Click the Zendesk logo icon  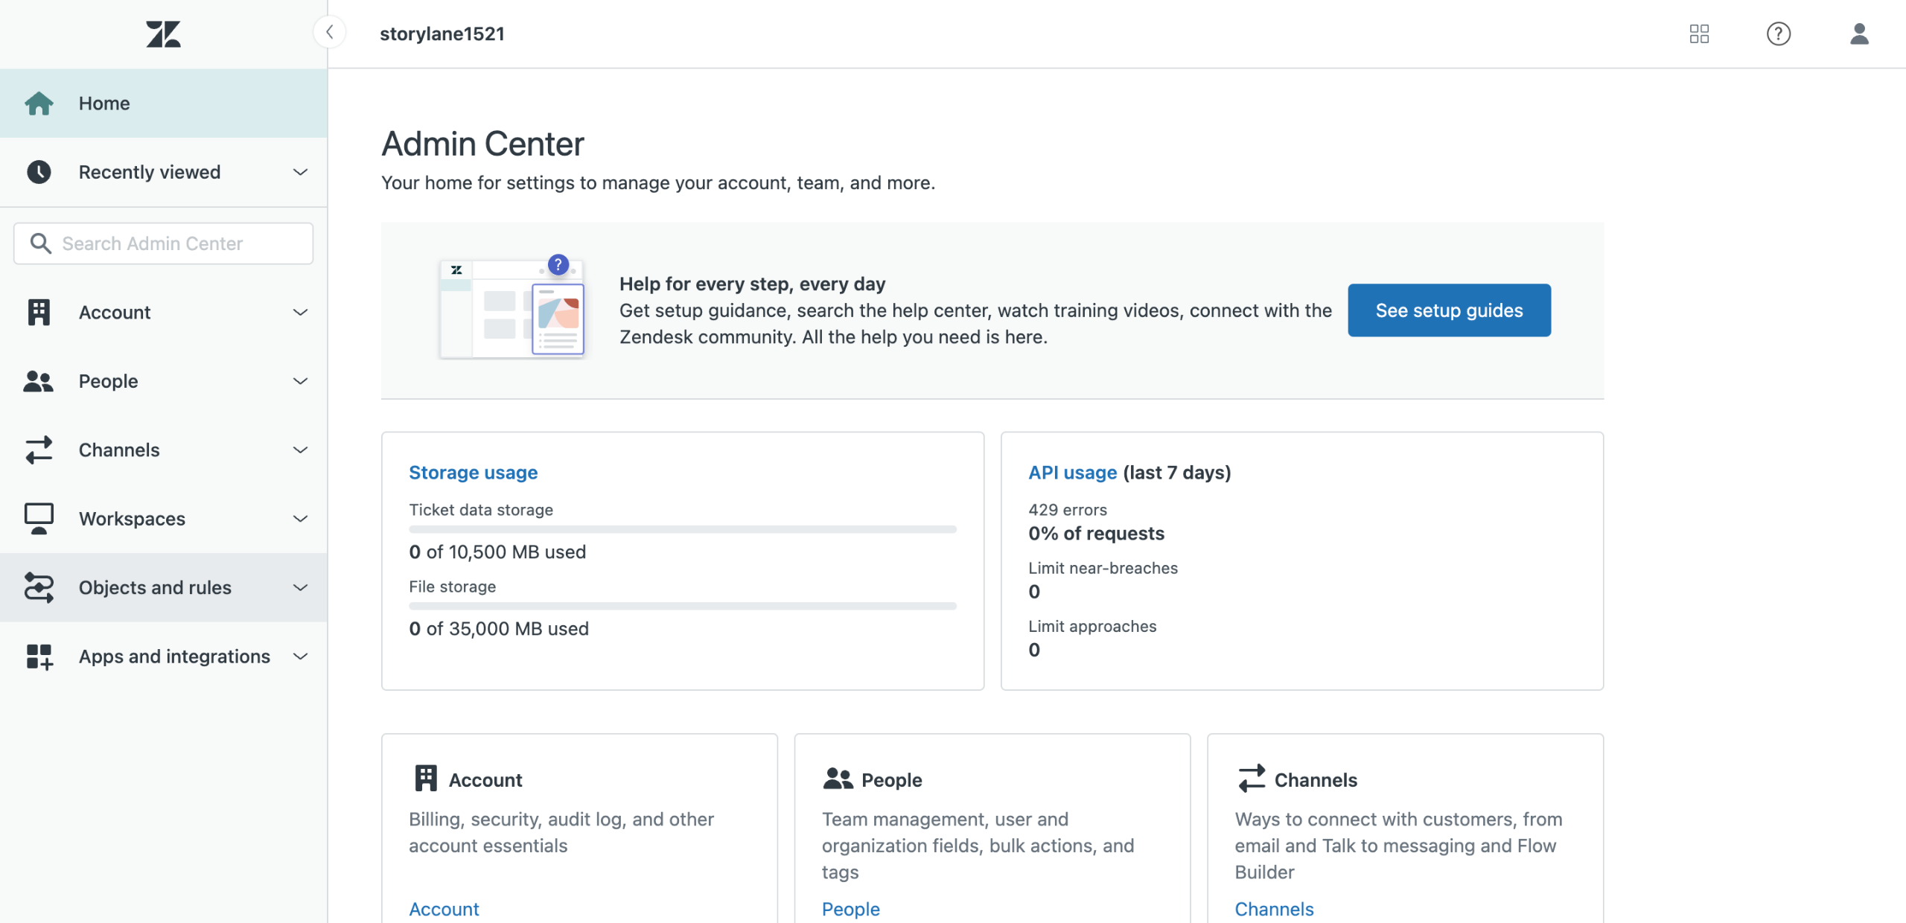tap(163, 33)
